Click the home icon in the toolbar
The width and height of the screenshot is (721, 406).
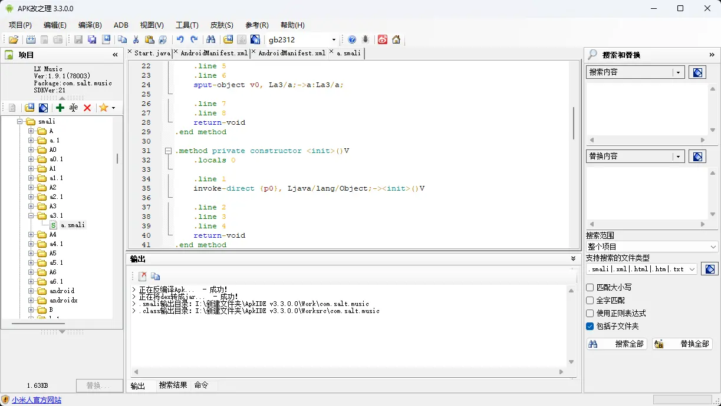396,39
